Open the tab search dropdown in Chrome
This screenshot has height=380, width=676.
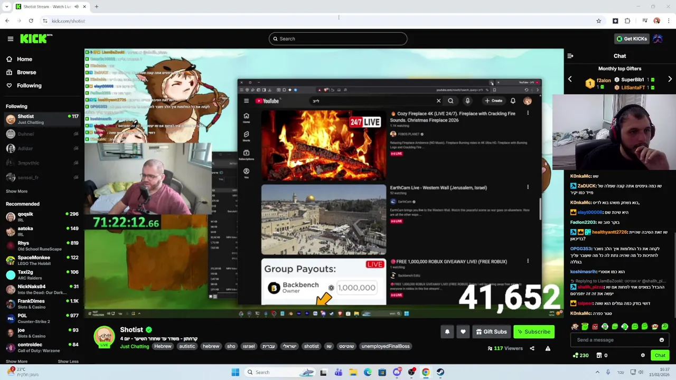point(6,7)
